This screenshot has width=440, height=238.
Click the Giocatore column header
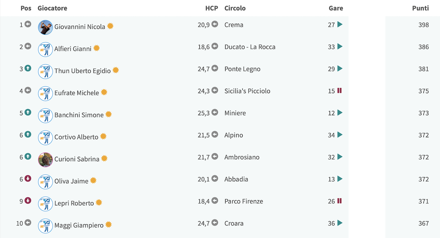click(52, 8)
